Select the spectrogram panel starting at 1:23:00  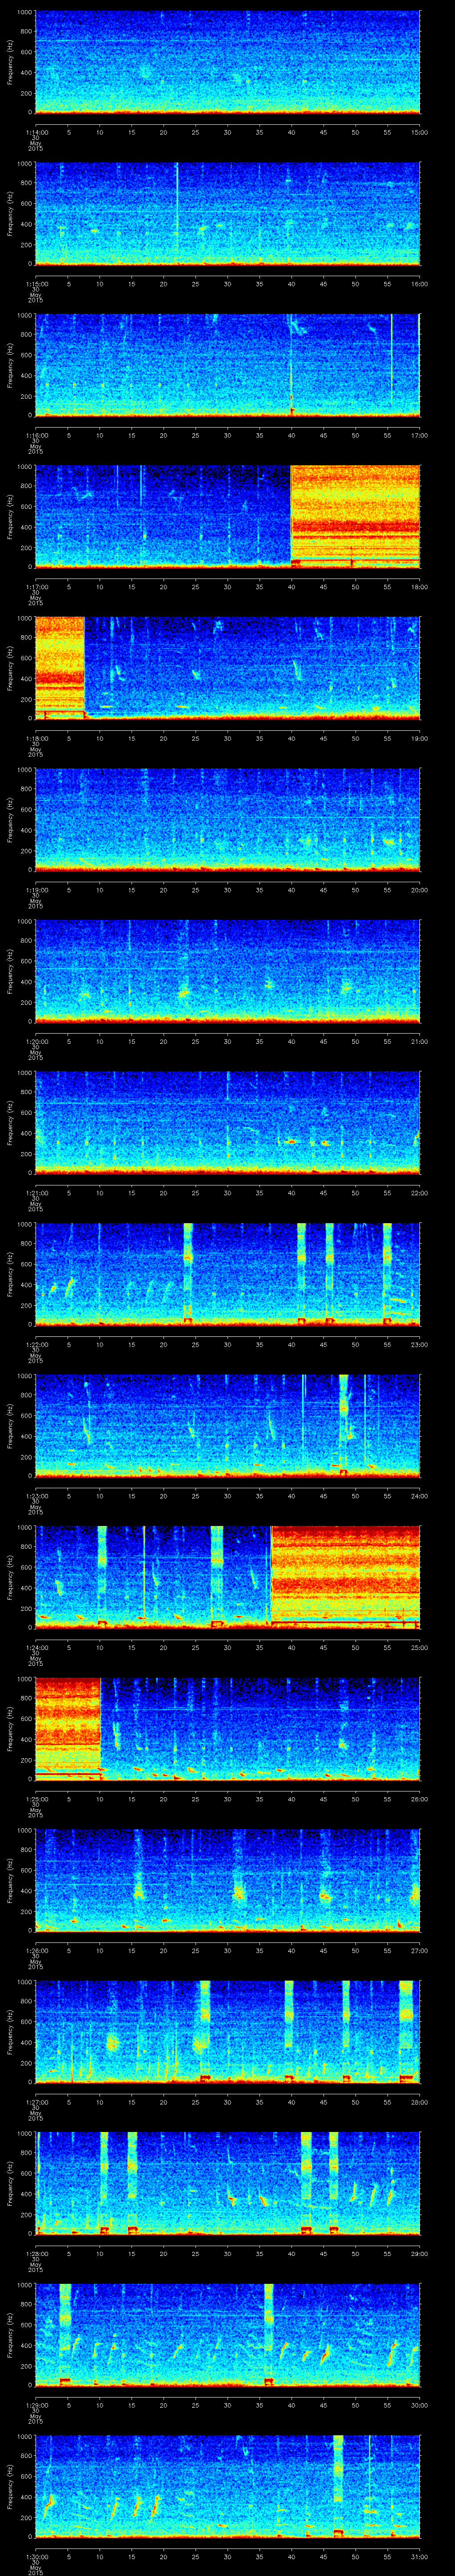tap(228, 1426)
